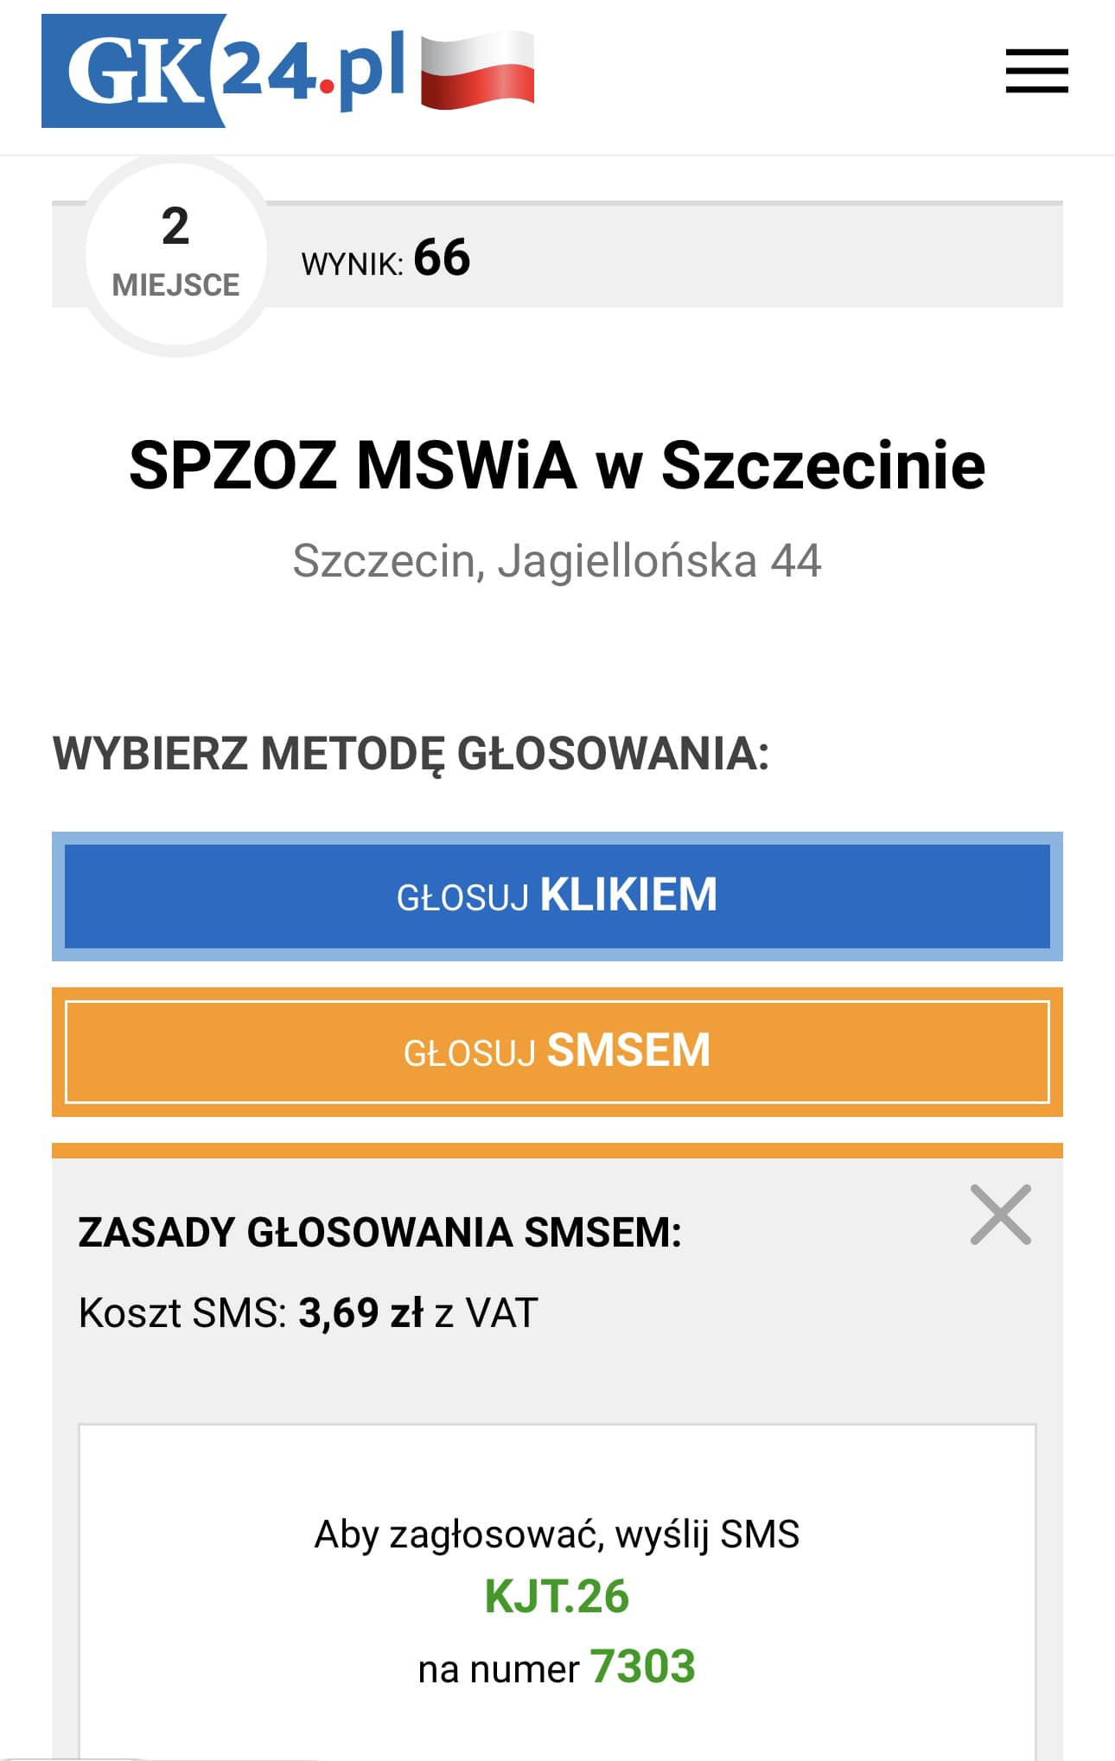Tap the Szczecin, Jagiellońska 44 address

[557, 560]
